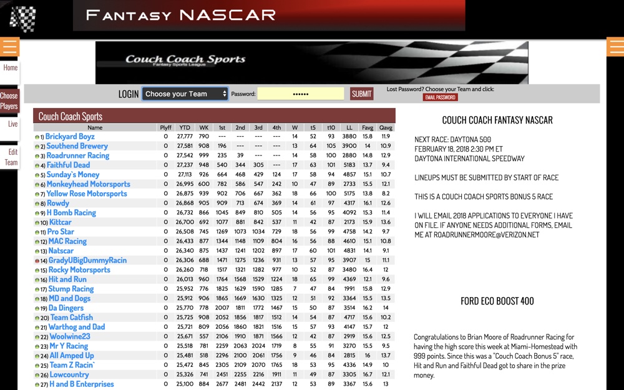Open the H Bomb Racing team link

[x=71, y=213]
